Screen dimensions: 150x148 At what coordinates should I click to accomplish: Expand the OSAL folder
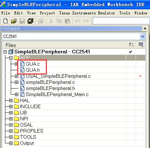[x=11, y=125]
